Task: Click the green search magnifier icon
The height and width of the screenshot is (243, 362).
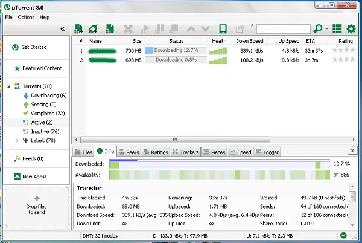Action: (318, 29)
